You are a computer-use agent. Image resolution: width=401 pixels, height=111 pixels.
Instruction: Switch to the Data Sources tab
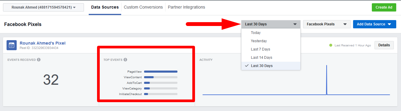[x=105, y=7]
